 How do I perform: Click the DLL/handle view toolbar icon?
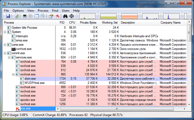43,16
